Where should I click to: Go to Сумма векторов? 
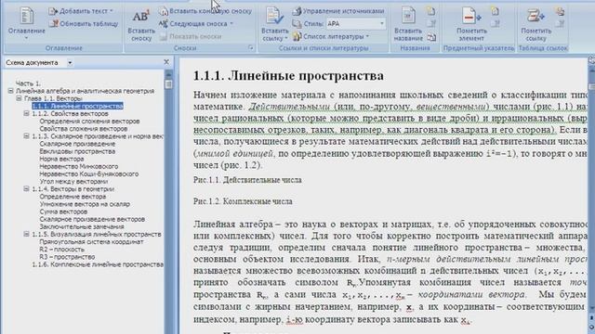click(x=63, y=212)
